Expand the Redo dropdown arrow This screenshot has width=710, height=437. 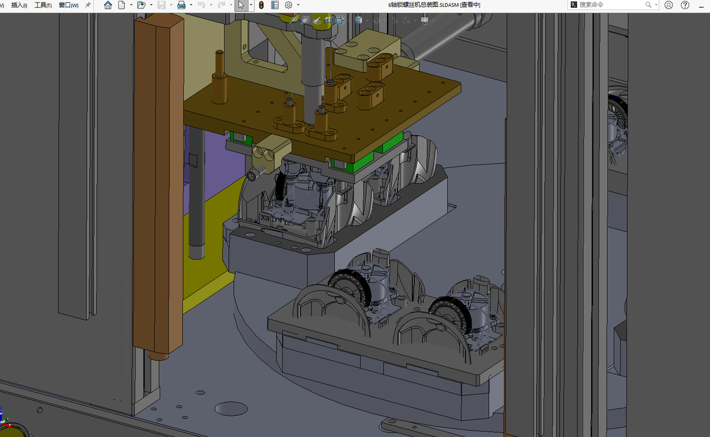(x=231, y=5)
